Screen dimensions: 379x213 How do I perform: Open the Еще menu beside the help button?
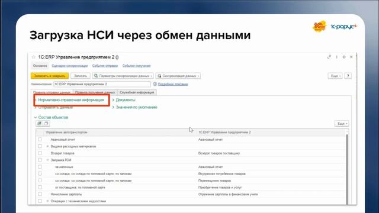click(335, 76)
